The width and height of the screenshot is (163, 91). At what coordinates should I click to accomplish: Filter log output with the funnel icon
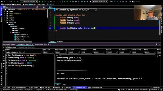coord(57,56)
